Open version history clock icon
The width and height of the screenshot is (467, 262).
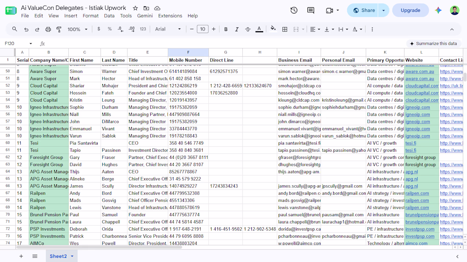(x=294, y=11)
